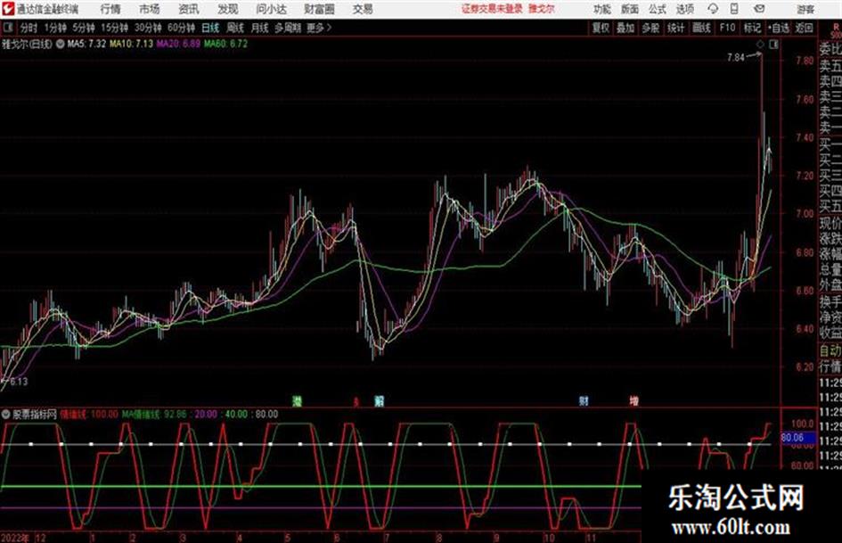Switch to 5分钟 chart period
The height and width of the screenshot is (543, 842).
84,28
